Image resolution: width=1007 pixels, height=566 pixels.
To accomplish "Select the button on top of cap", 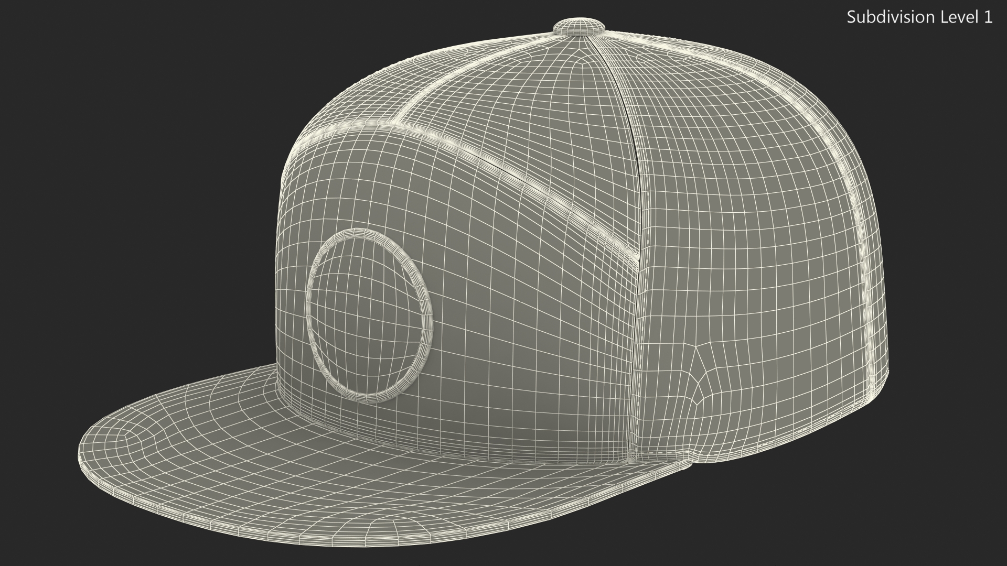I will tap(580, 27).
